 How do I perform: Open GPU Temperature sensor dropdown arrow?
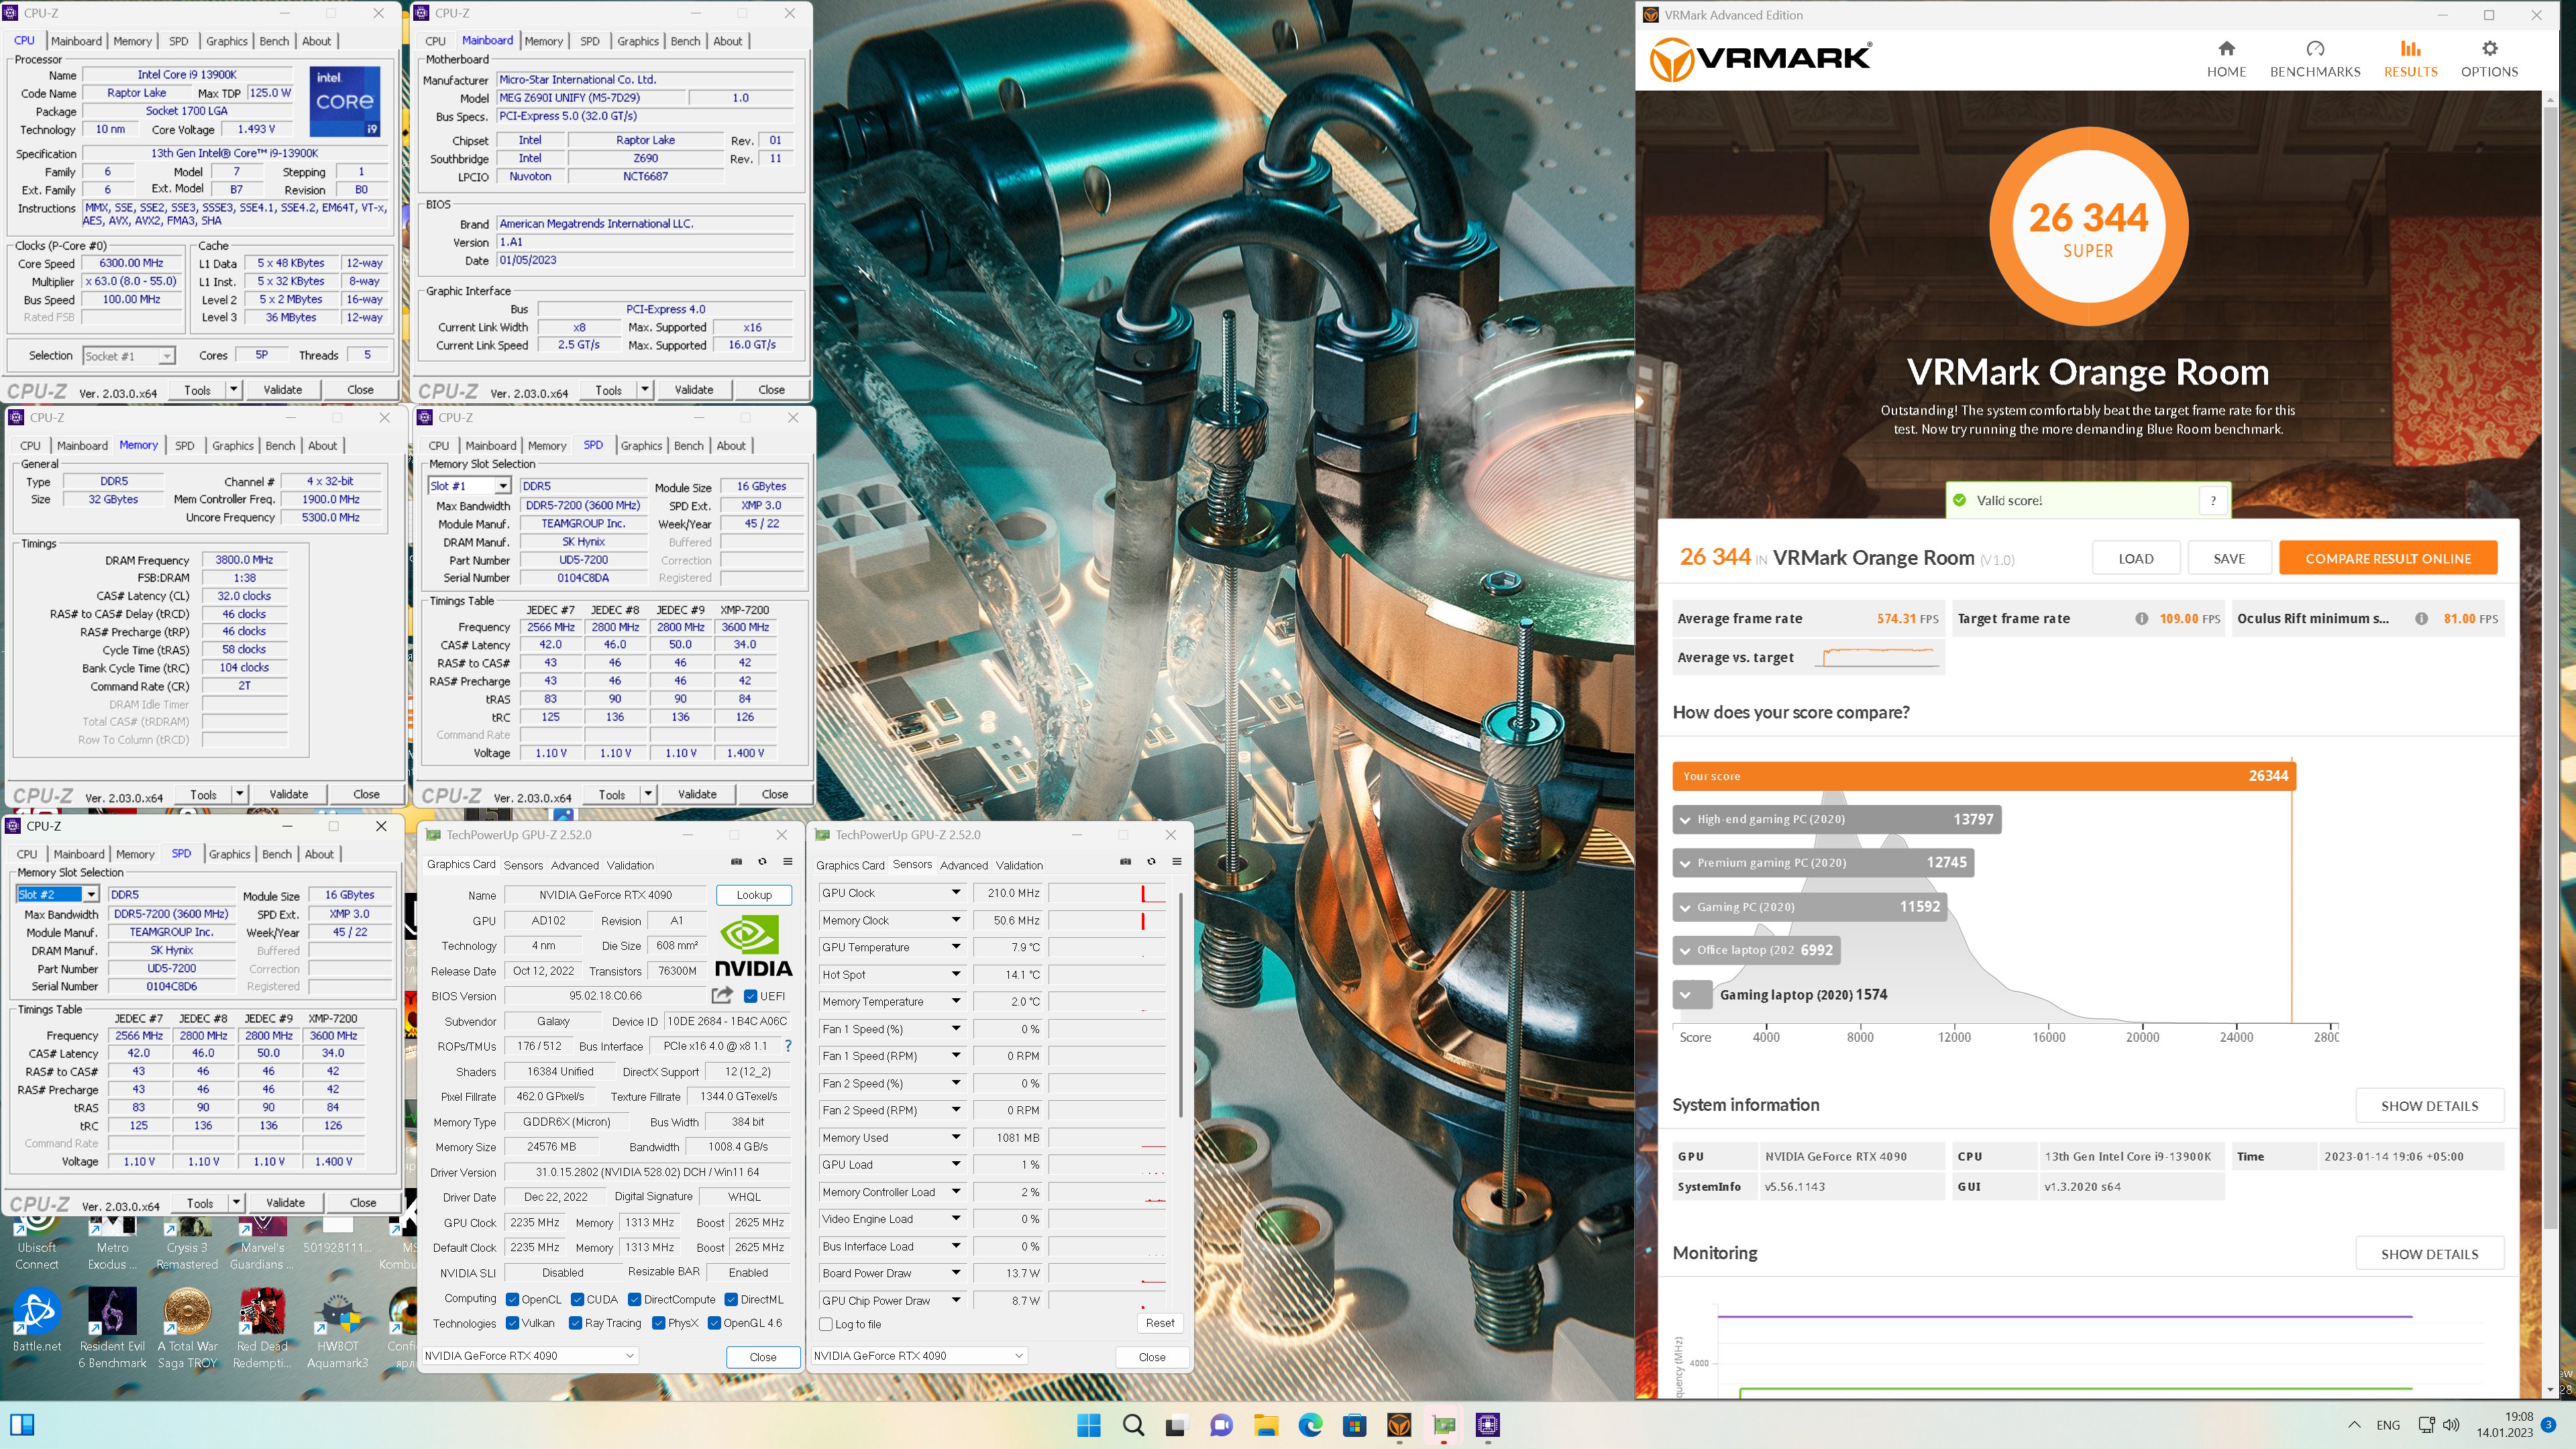click(955, 947)
